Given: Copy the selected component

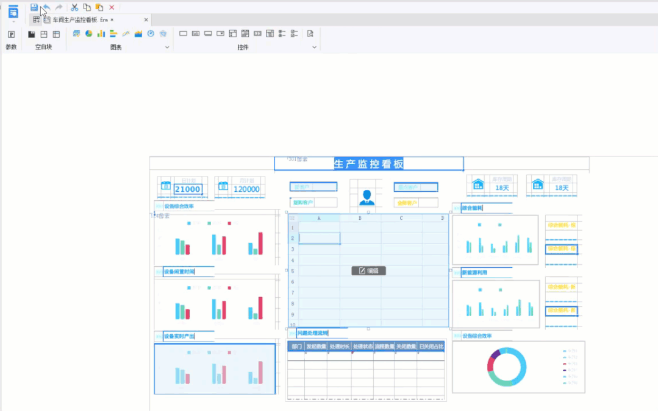Looking at the screenshot, I should [x=87, y=7].
